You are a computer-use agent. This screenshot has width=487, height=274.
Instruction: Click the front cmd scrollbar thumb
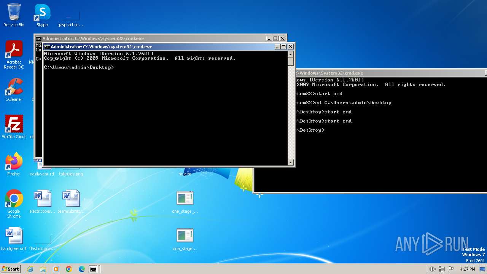pyautogui.click(x=291, y=61)
